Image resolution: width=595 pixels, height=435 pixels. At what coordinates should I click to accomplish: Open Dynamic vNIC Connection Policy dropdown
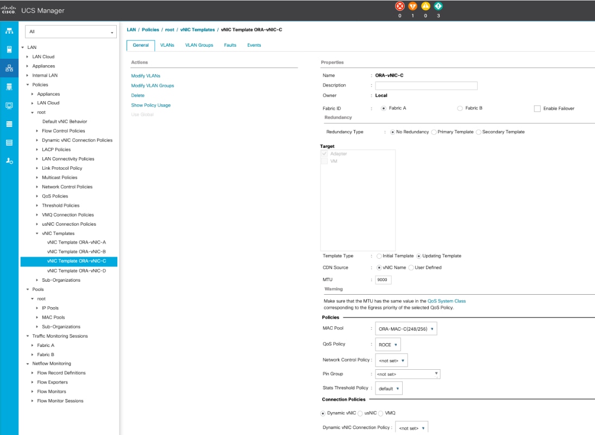point(412,428)
